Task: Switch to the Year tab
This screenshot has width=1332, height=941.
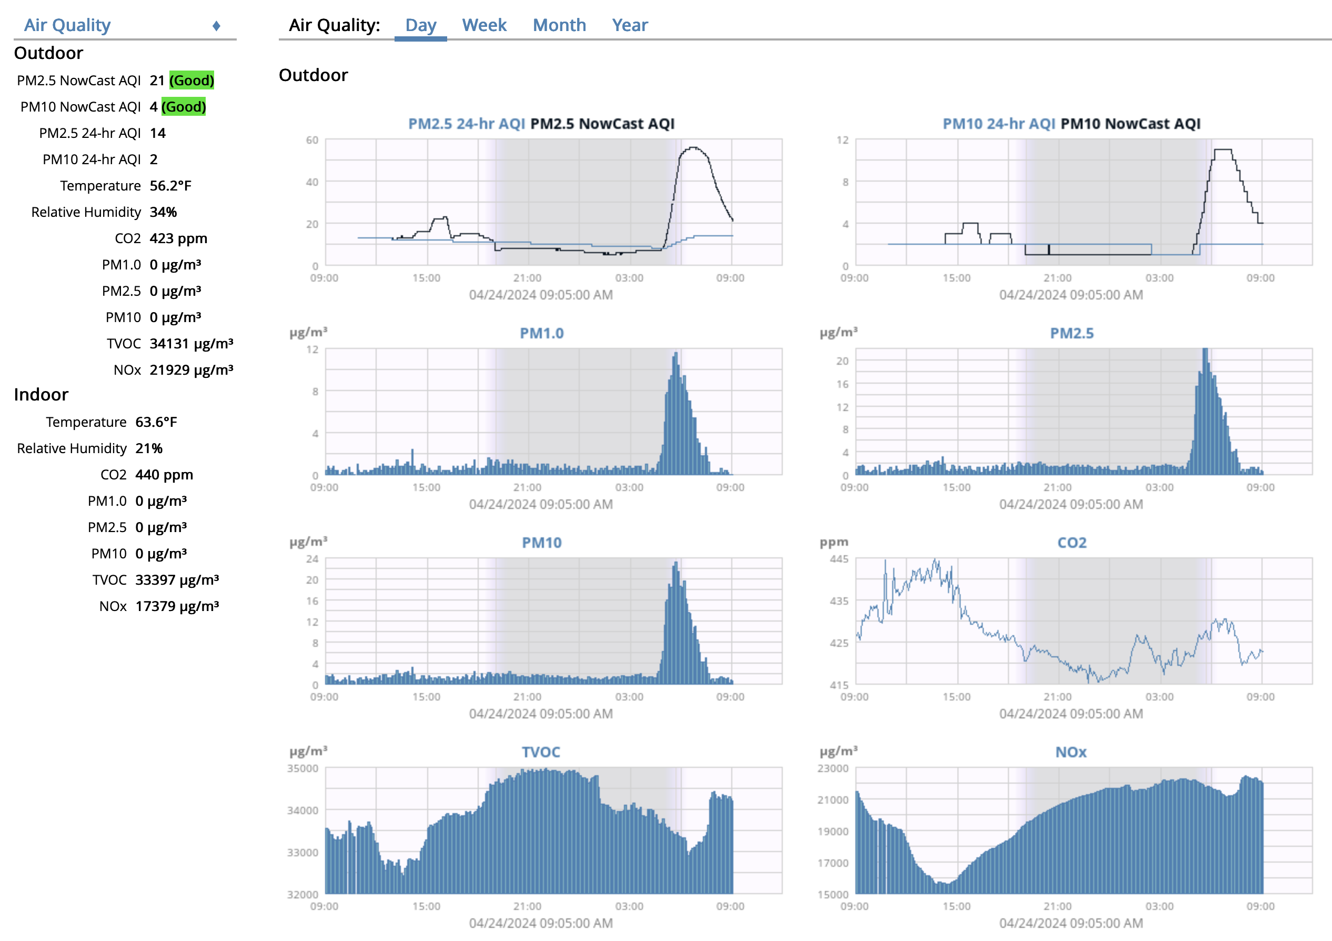Action: tap(630, 25)
